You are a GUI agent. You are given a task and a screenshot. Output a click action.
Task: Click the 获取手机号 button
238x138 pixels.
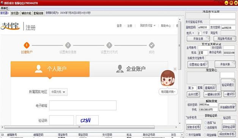[193, 127]
